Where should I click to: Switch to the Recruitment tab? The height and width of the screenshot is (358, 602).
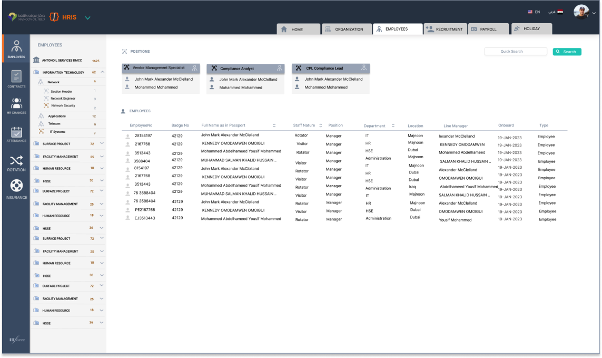pyautogui.click(x=445, y=30)
